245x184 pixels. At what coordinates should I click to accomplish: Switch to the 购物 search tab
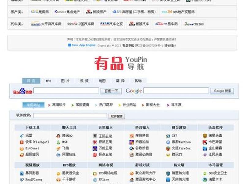tap(138, 81)
